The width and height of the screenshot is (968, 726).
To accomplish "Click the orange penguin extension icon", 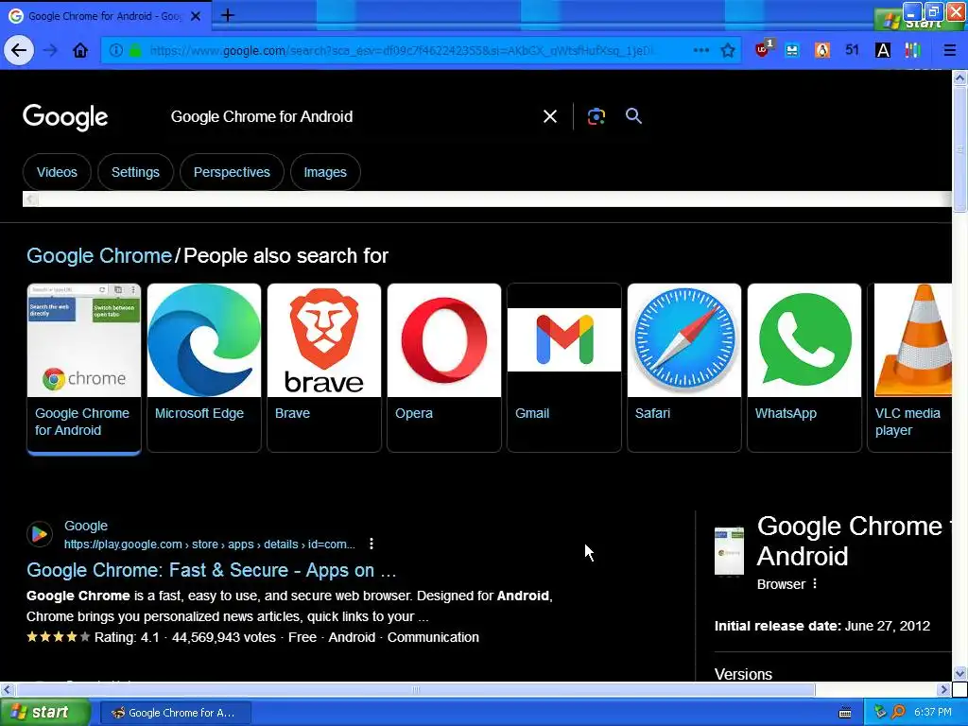I will [822, 50].
